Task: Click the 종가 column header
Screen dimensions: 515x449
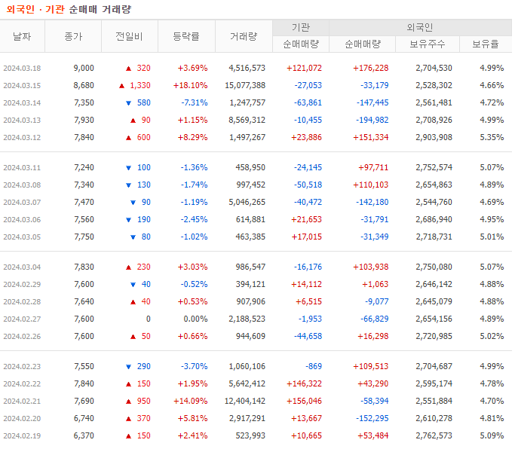Action: click(73, 36)
